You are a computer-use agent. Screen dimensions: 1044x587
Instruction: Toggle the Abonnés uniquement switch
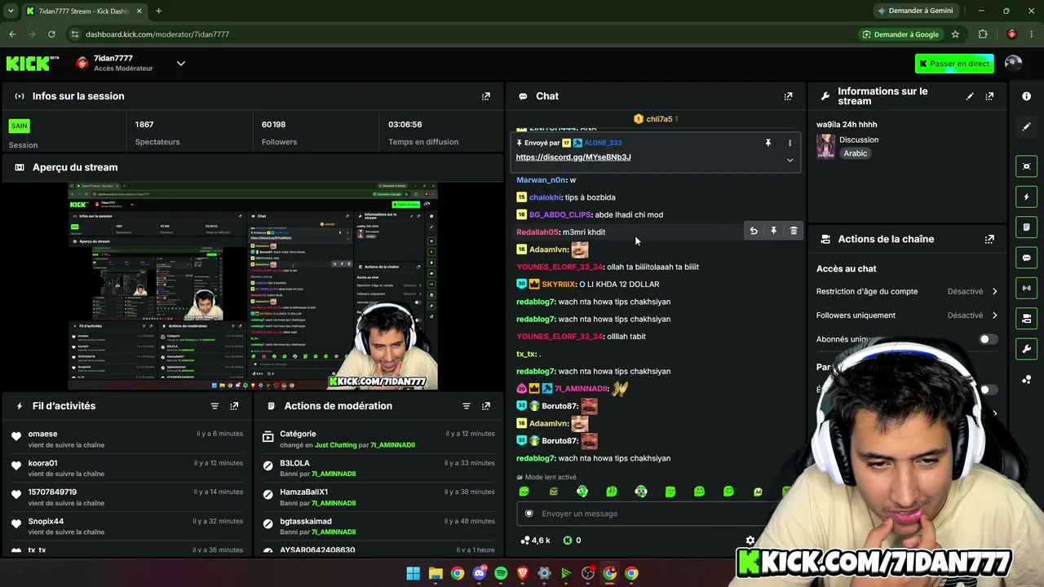(x=988, y=339)
